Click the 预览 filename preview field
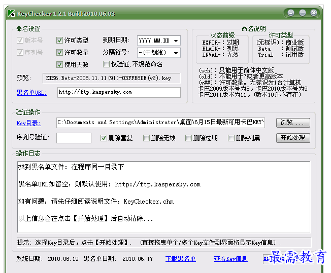 point(112,78)
